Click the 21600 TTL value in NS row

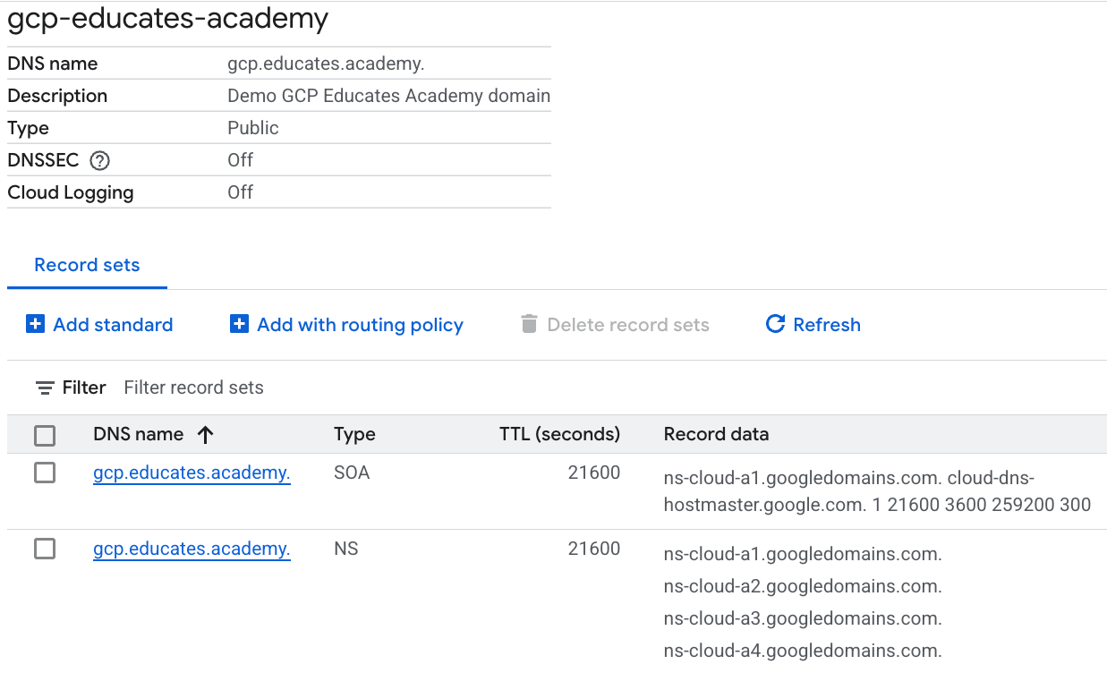594,549
